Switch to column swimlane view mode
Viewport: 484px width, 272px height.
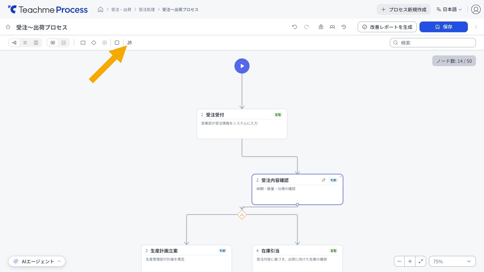[x=36, y=43]
